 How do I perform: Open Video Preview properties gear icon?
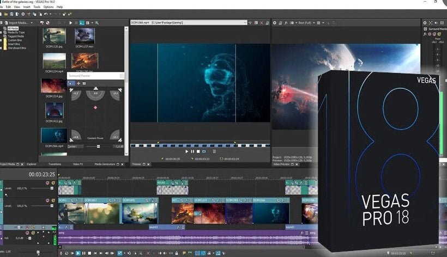tap(275, 23)
